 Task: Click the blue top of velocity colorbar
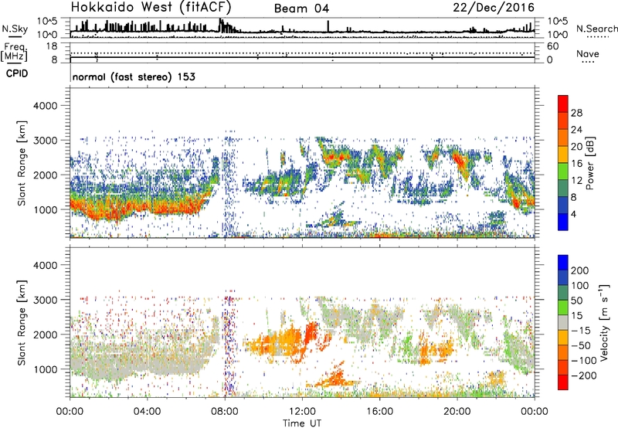[563, 262]
